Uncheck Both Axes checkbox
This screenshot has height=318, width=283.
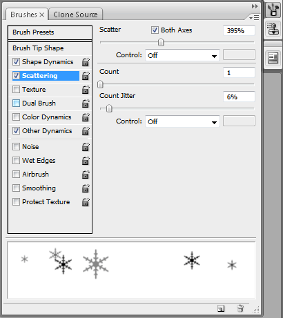point(155,30)
